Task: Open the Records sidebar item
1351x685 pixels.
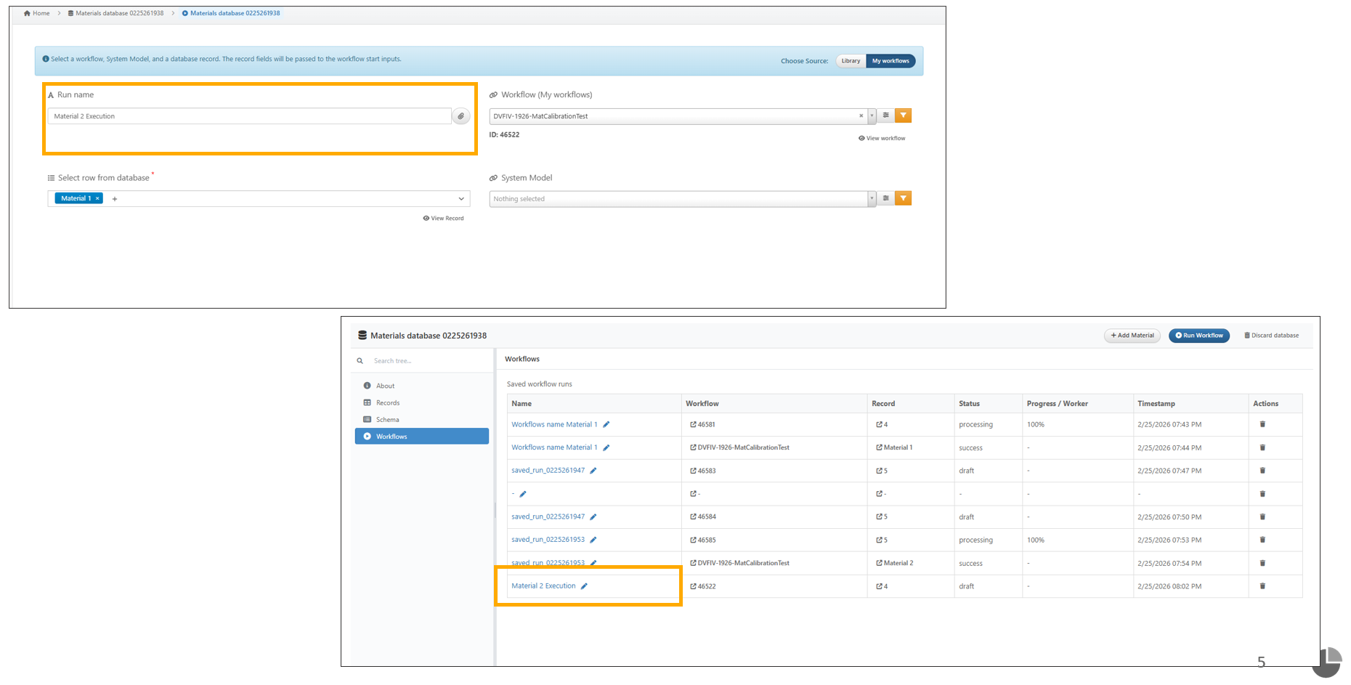Action: tap(387, 403)
